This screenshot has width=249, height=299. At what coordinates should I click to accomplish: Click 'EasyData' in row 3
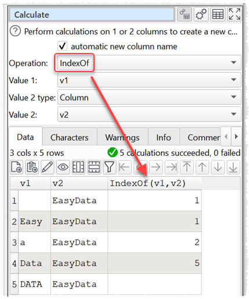(79, 242)
